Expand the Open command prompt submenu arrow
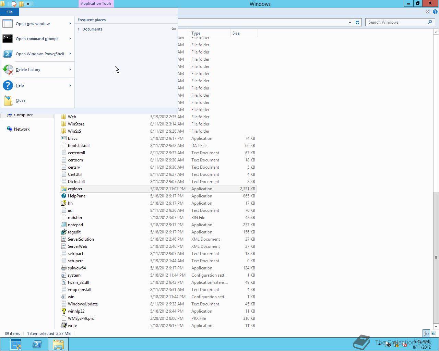The width and height of the screenshot is (439, 351). click(70, 39)
